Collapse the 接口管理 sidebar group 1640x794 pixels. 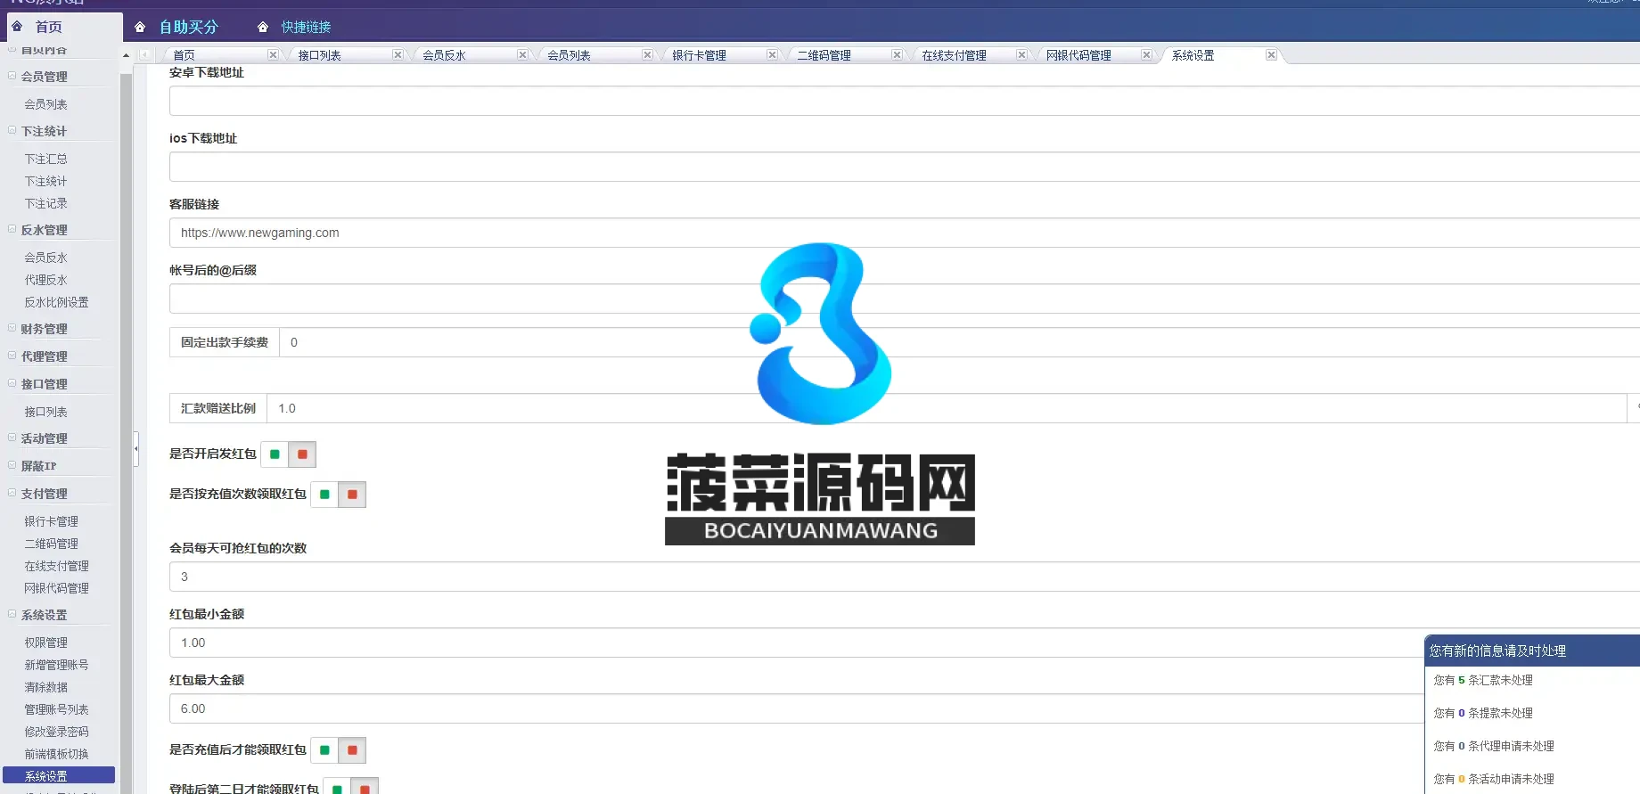[12, 383]
